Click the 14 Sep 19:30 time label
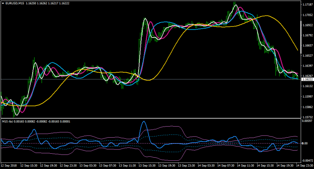The width and height of the screenshot is (314, 169). click(285, 165)
